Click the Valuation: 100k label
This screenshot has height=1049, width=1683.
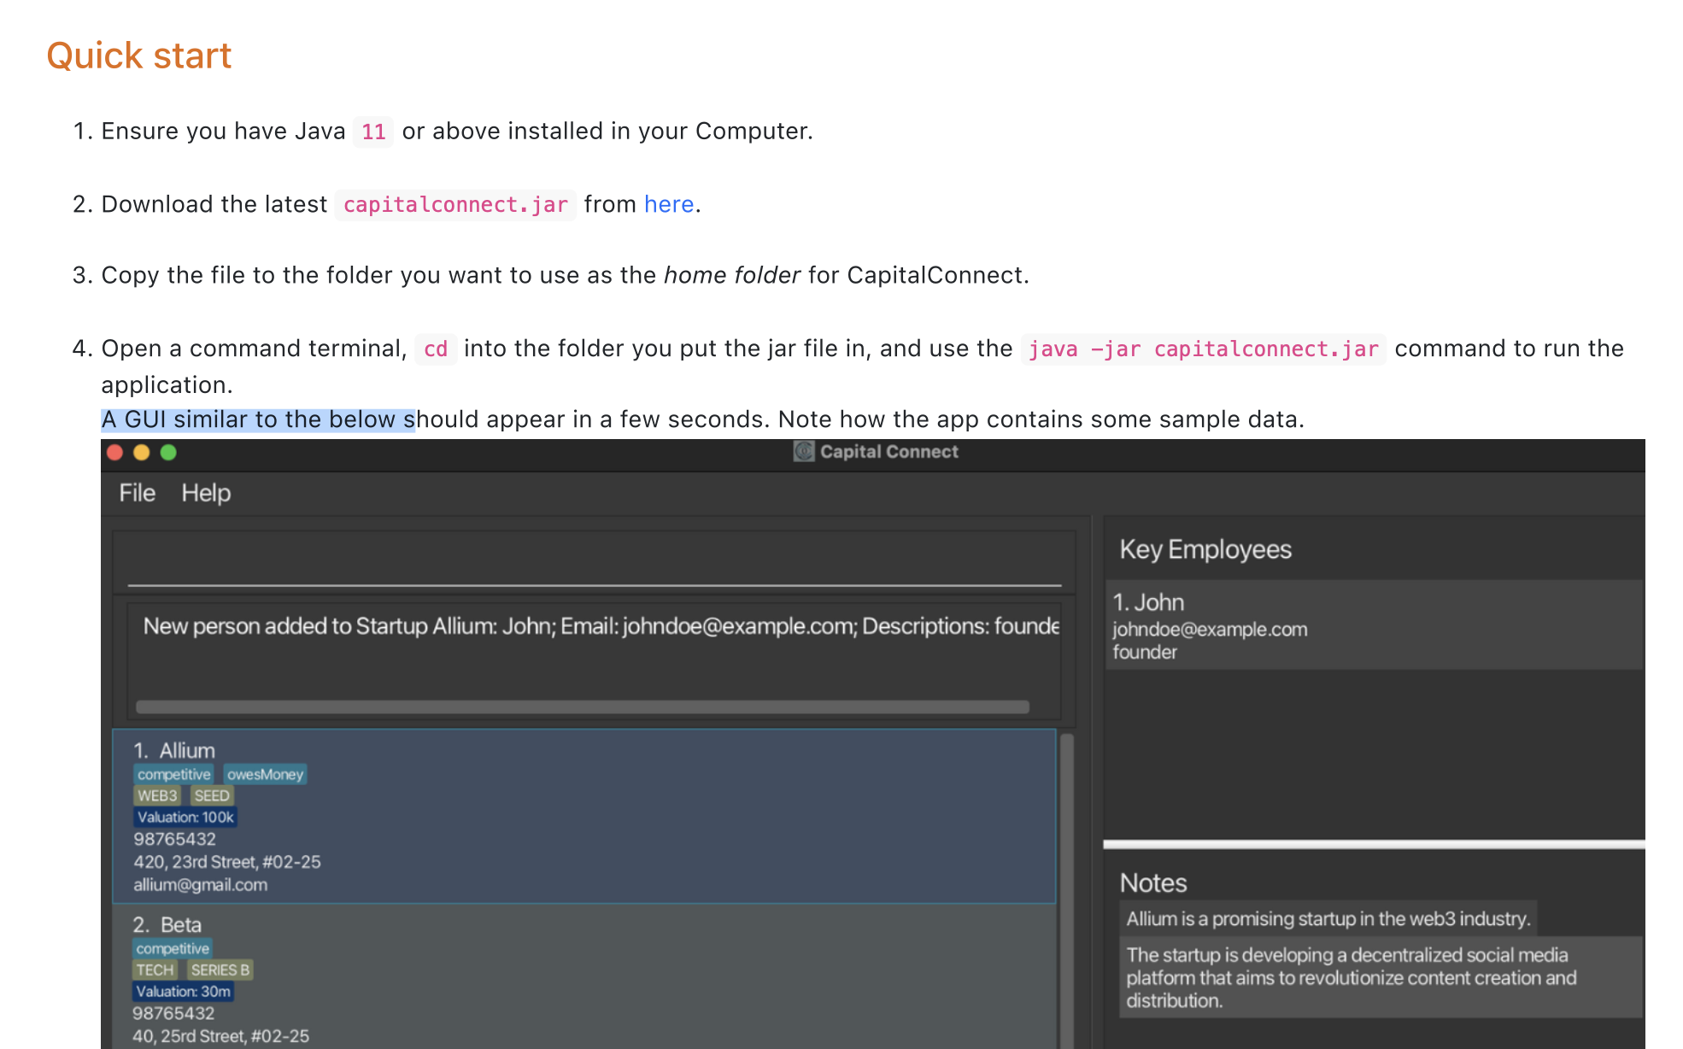pyautogui.click(x=185, y=817)
